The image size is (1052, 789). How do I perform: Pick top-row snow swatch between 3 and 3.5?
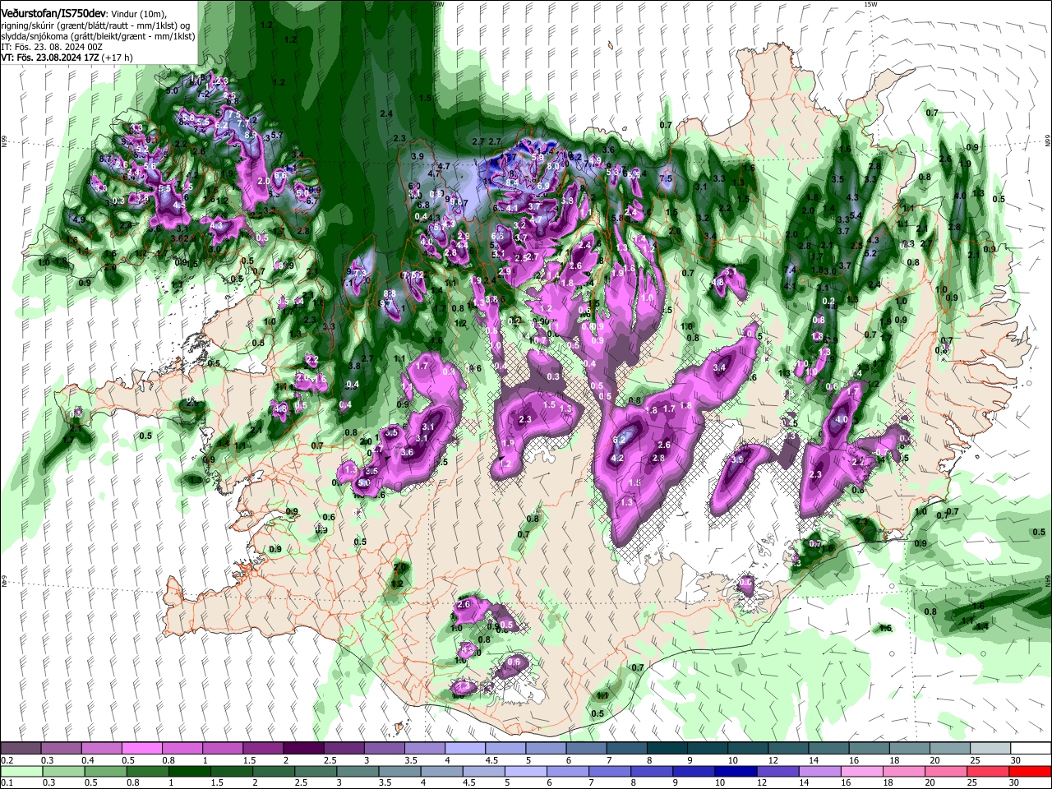[384, 749]
